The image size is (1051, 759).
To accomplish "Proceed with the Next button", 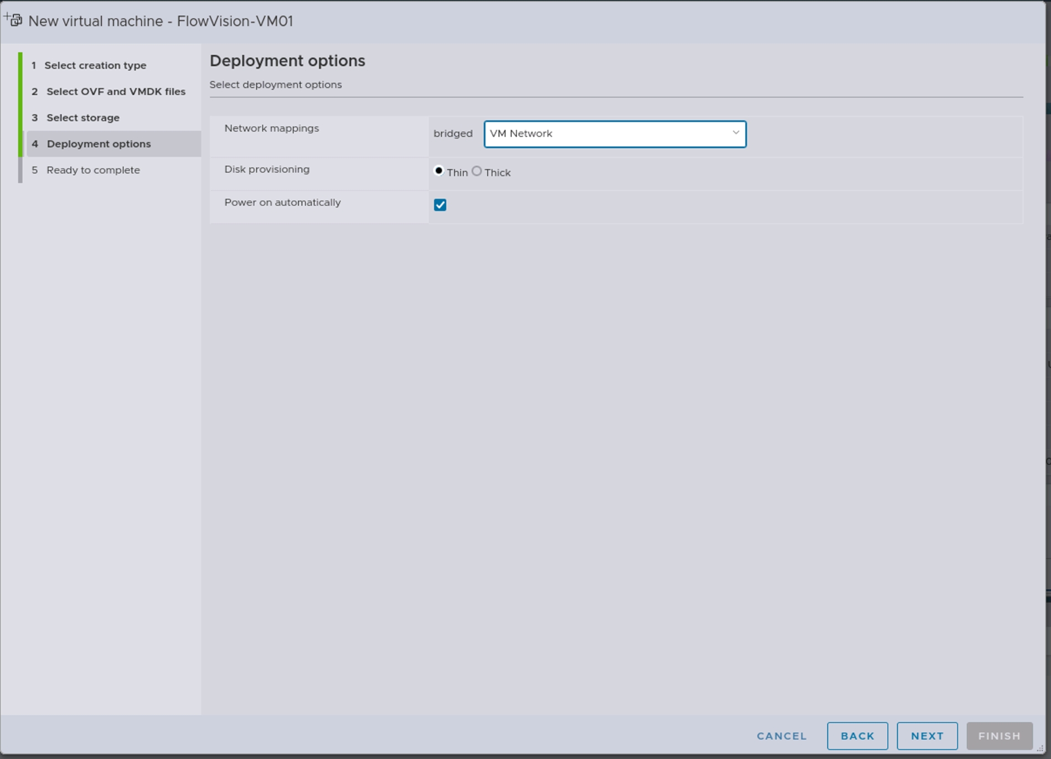I will click(927, 736).
